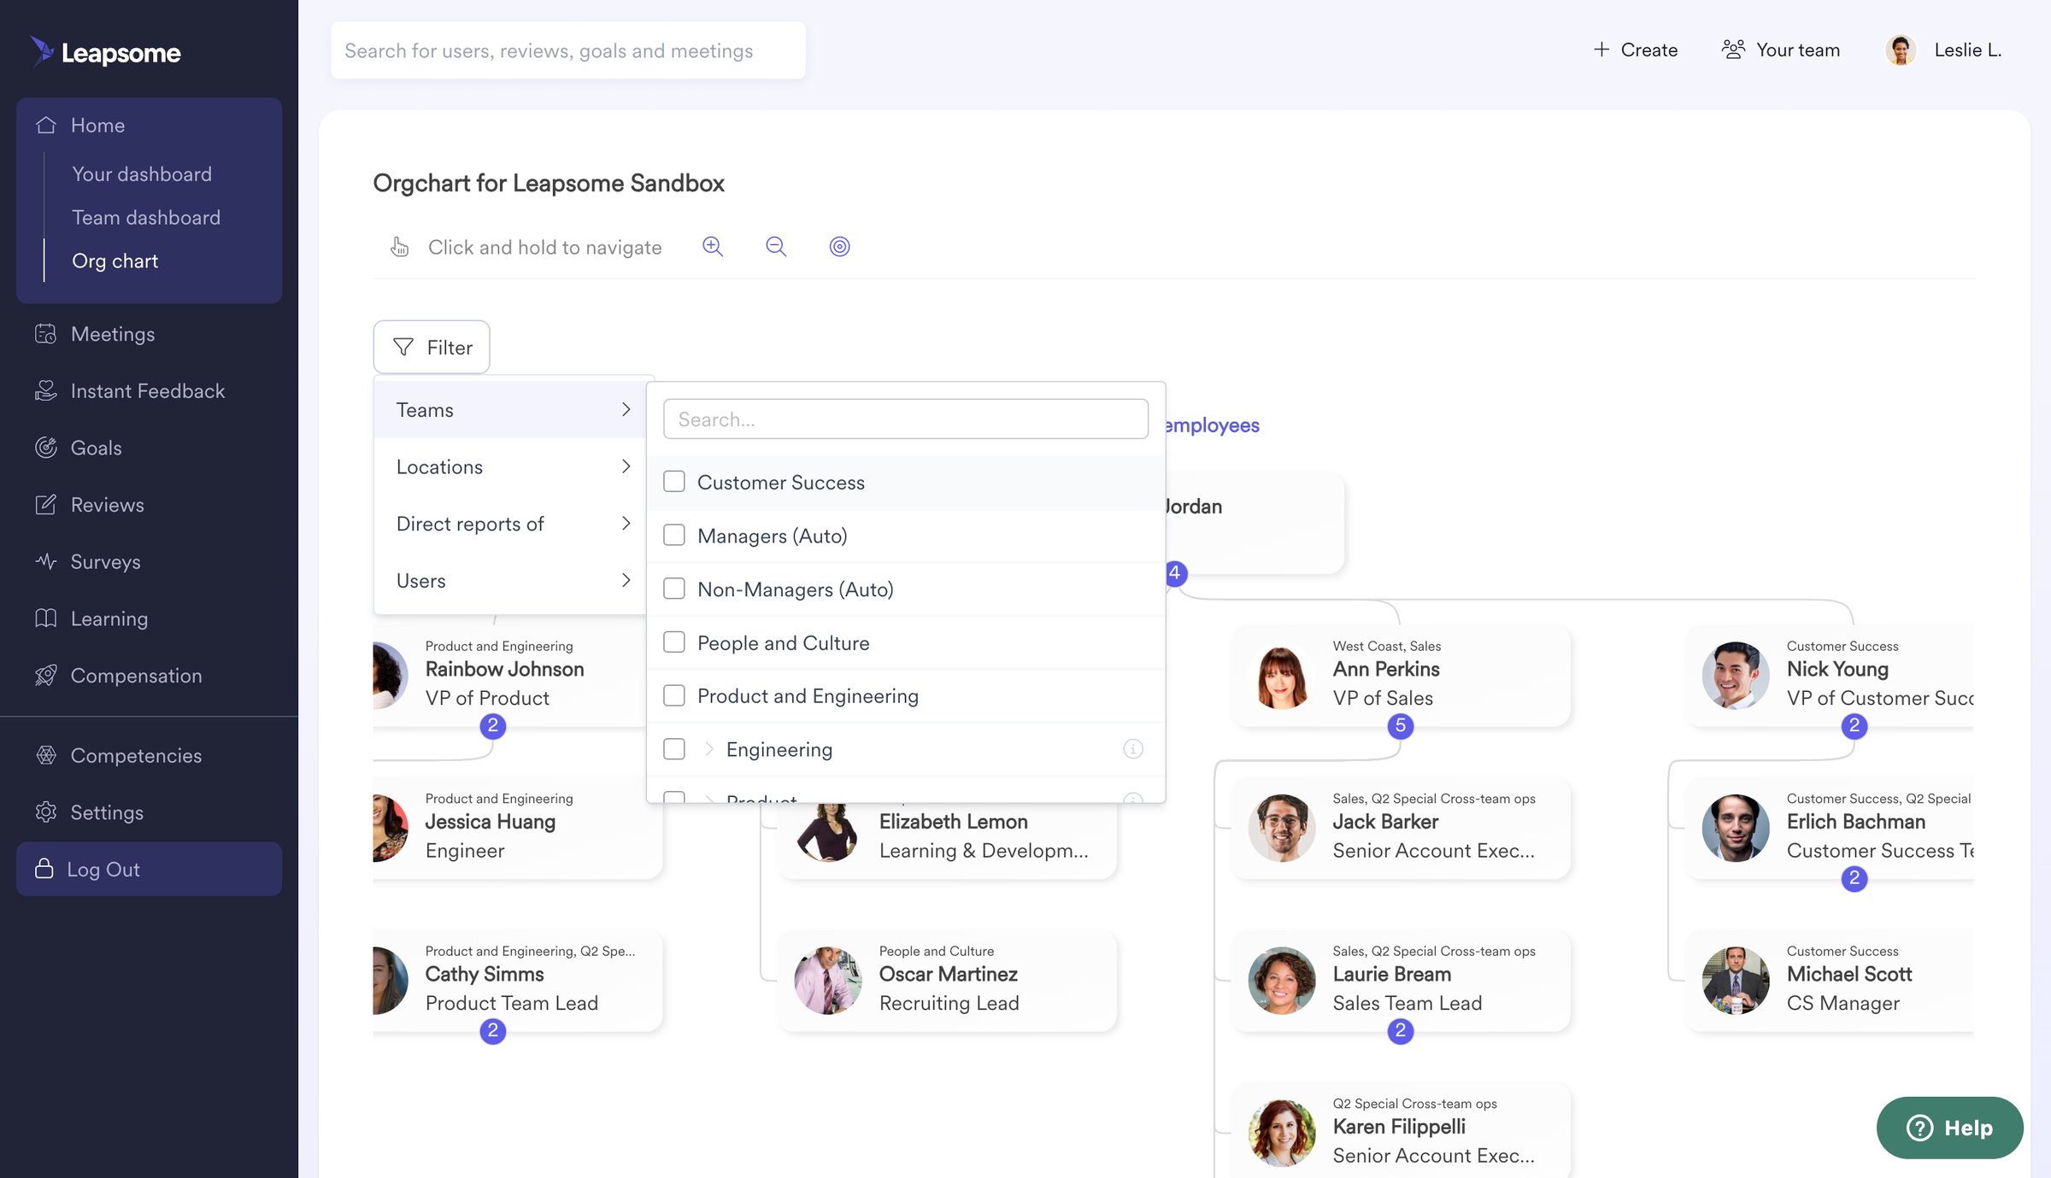The image size is (2051, 1178).
Task: Open Learning book icon
Action: pyautogui.click(x=46, y=618)
